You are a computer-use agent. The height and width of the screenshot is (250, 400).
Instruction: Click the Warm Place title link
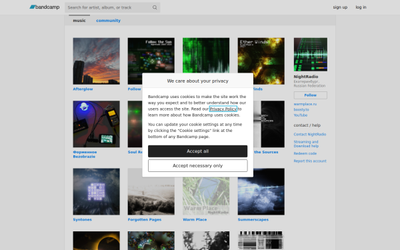(195, 219)
